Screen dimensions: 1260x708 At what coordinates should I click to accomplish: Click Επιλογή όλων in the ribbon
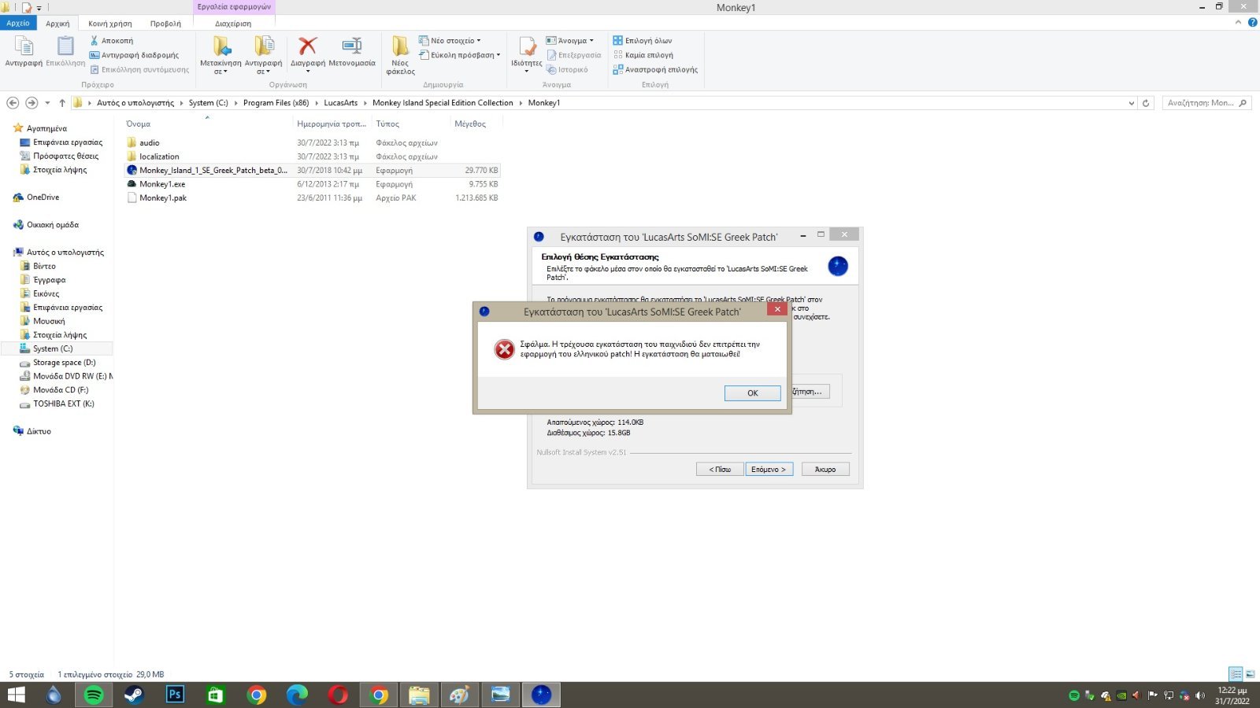(643, 40)
